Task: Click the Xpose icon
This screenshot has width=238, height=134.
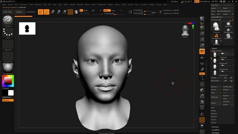Action: pos(202,131)
